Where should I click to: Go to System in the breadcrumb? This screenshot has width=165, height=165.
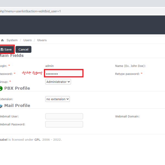[12, 40]
